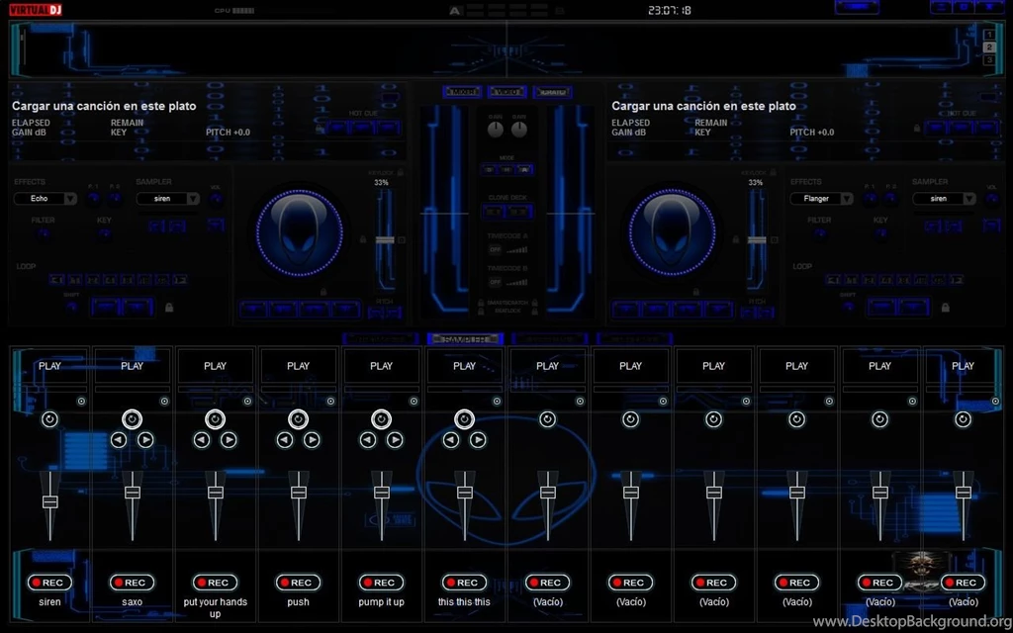Click the left GAIN knob in the mixer
The width and height of the screenshot is (1013, 633).
coord(496,130)
